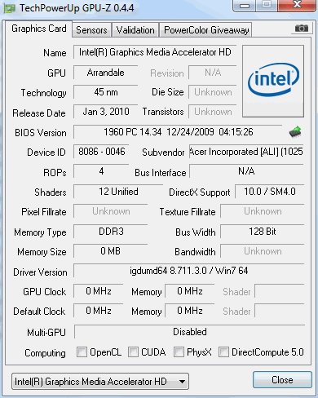Click the Driver Version field

(189, 271)
